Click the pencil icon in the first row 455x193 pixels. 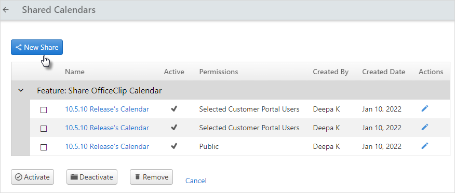[x=424, y=108]
